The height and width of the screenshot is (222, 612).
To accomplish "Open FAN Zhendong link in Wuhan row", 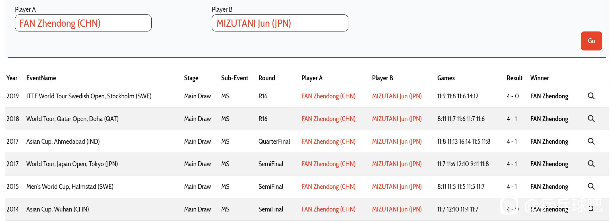I will [x=328, y=209].
